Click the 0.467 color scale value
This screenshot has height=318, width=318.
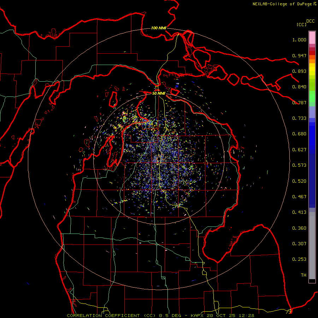pyautogui.click(x=299, y=197)
